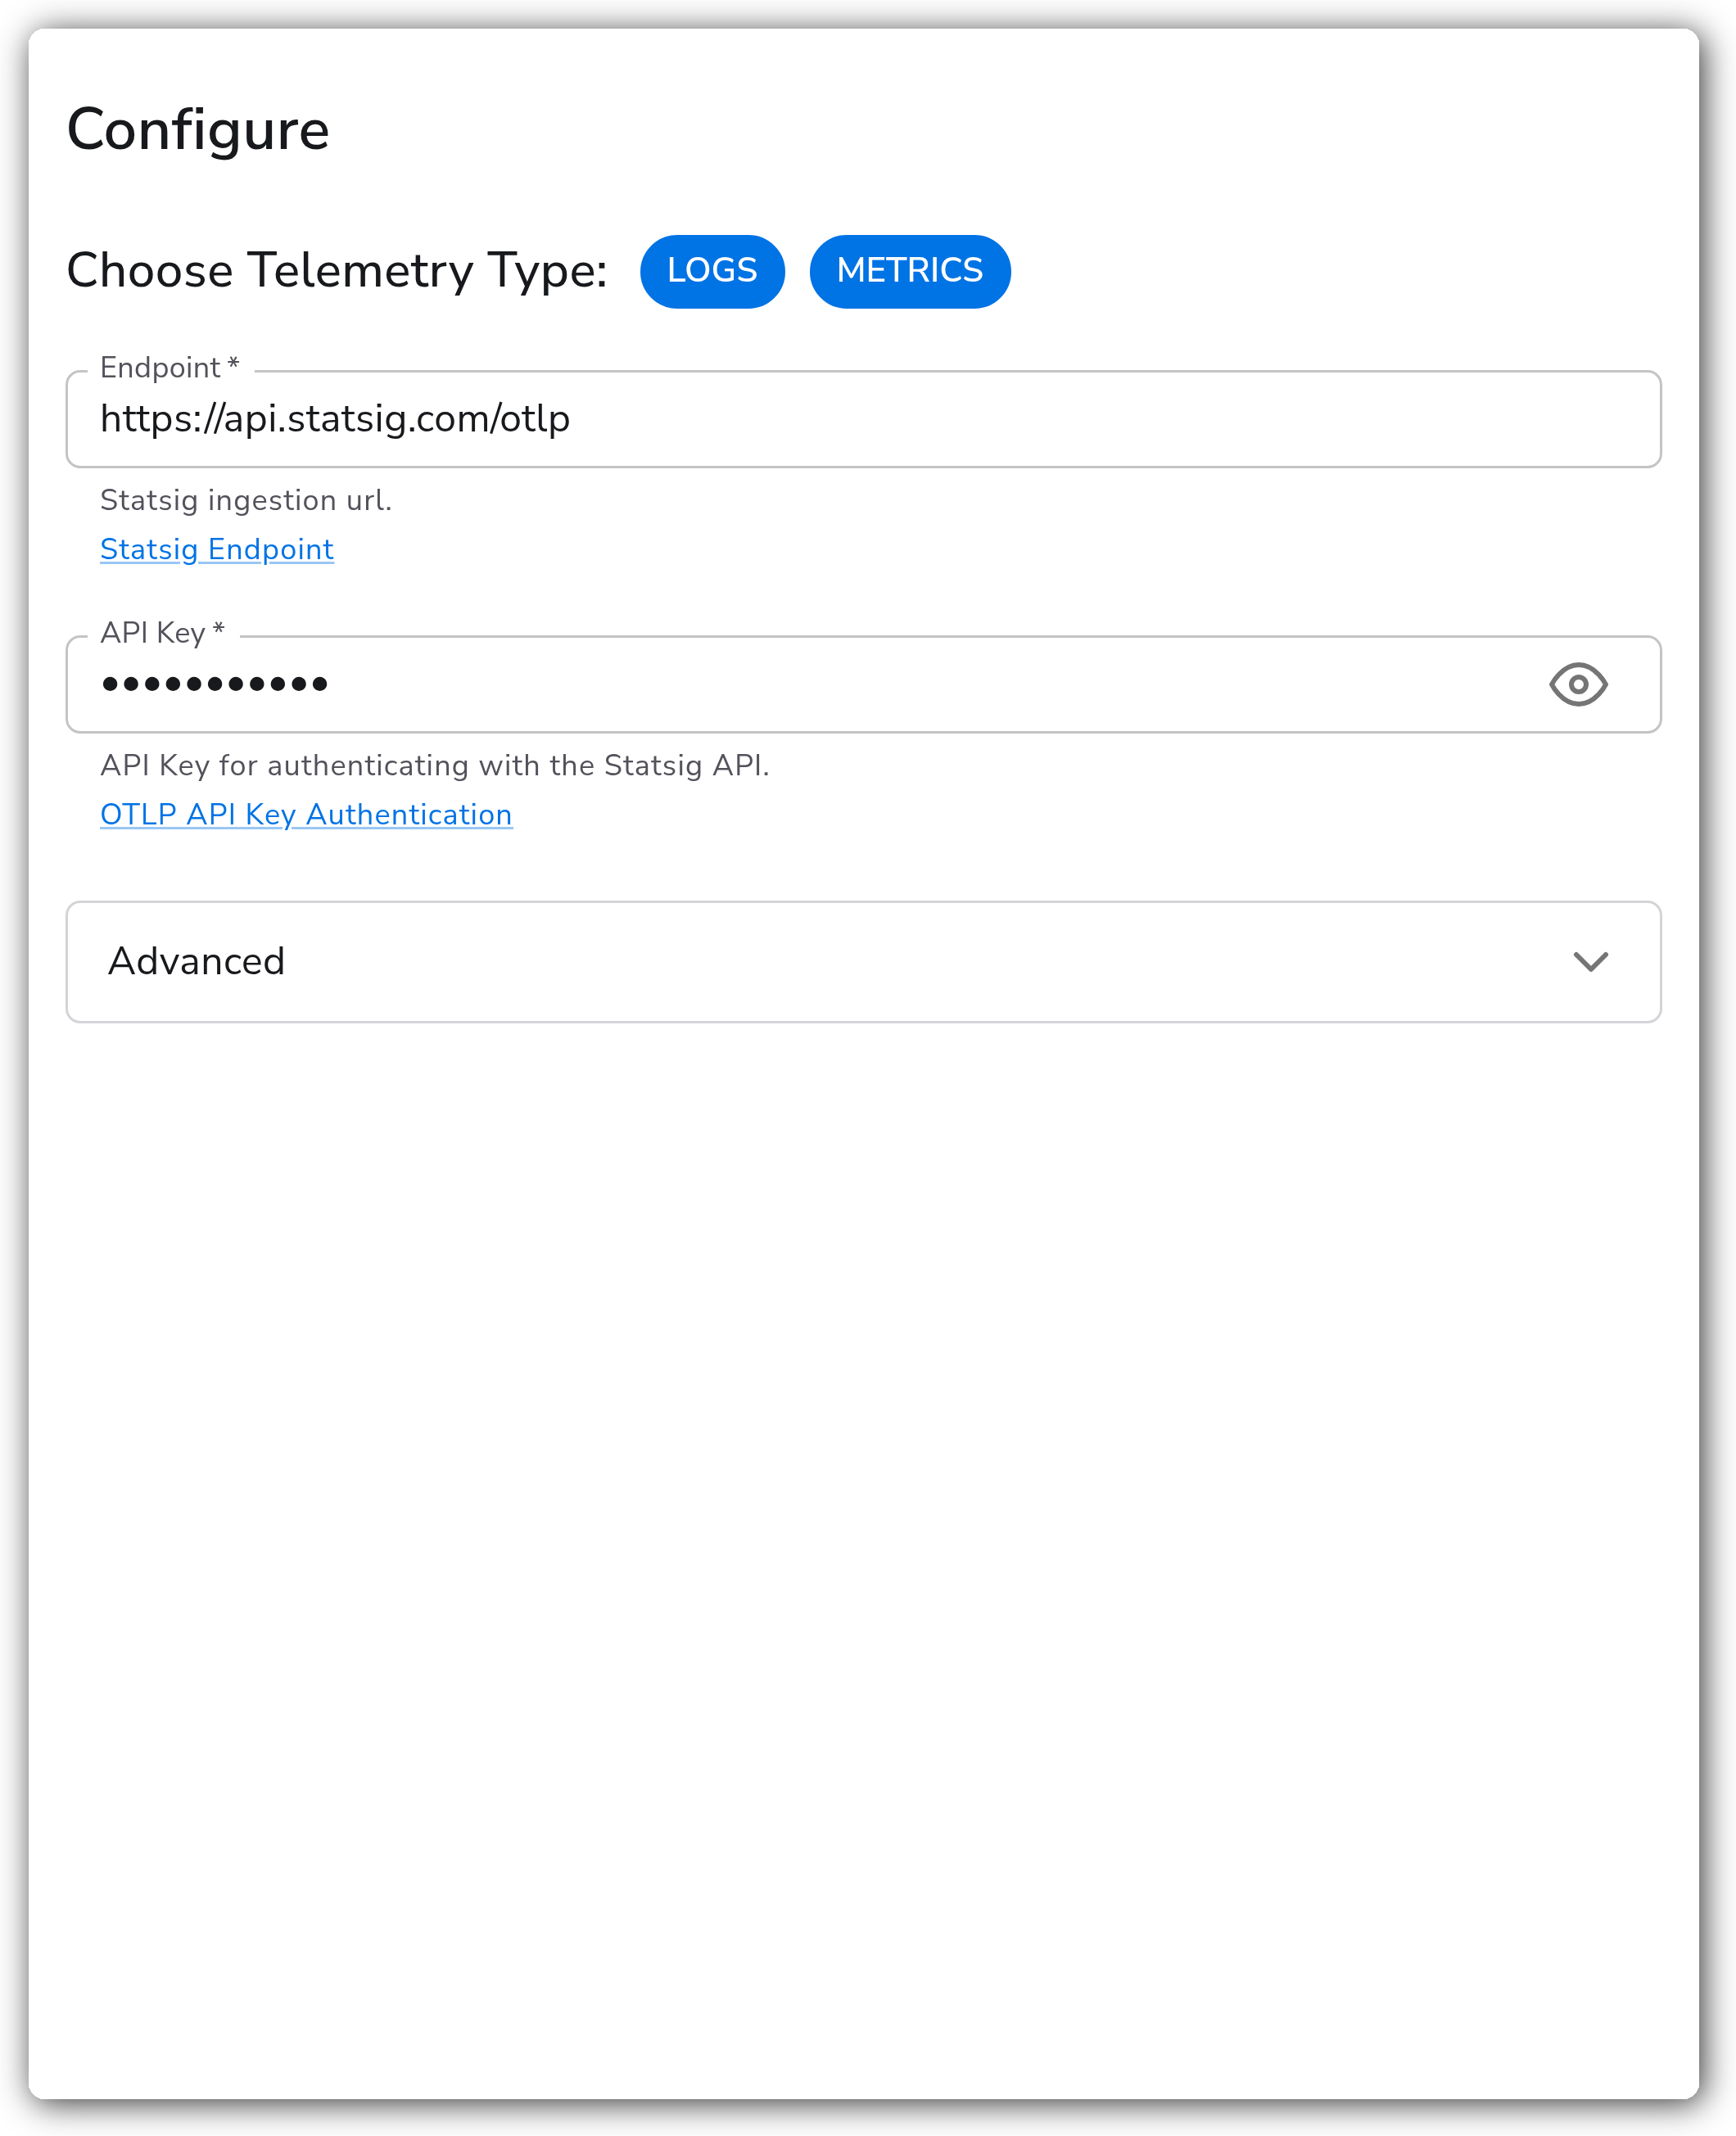Toggle the LOGS telemetry type chip
Image resolution: width=1736 pixels, height=2136 pixels.
coord(712,271)
